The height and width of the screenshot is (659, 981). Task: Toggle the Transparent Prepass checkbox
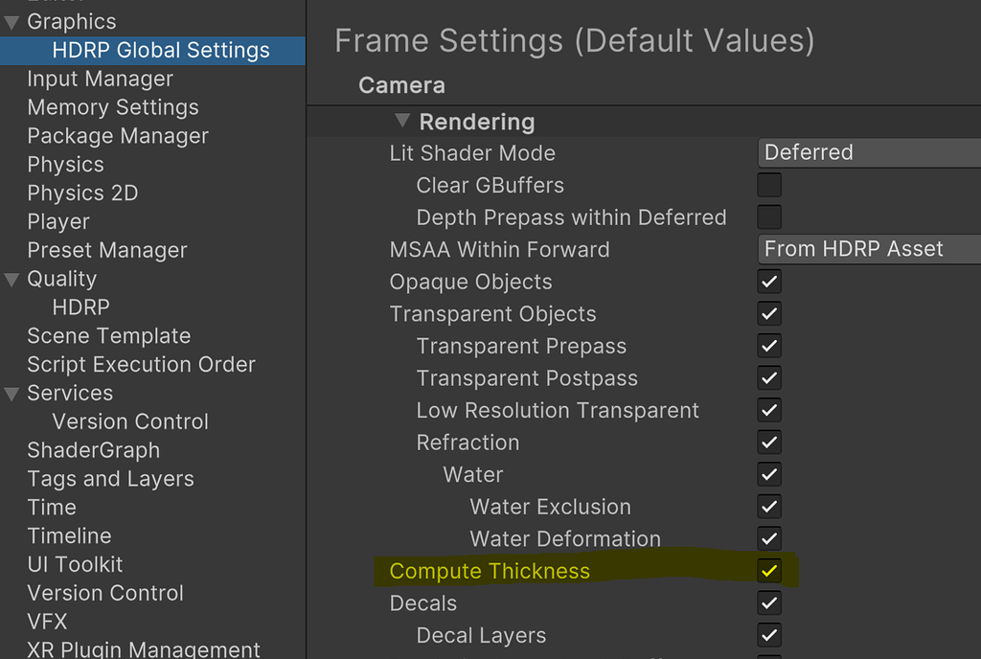(769, 346)
